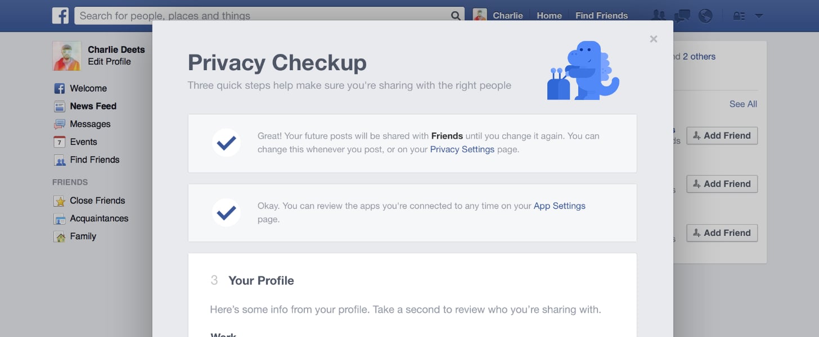Open the search magnifier in the search bar
The image size is (819, 337).
click(455, 16)
